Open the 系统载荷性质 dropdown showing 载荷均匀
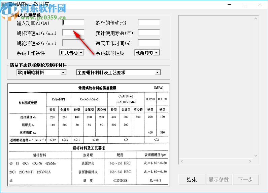The height and width of the screenshot is (193, 268). [147, 53]
